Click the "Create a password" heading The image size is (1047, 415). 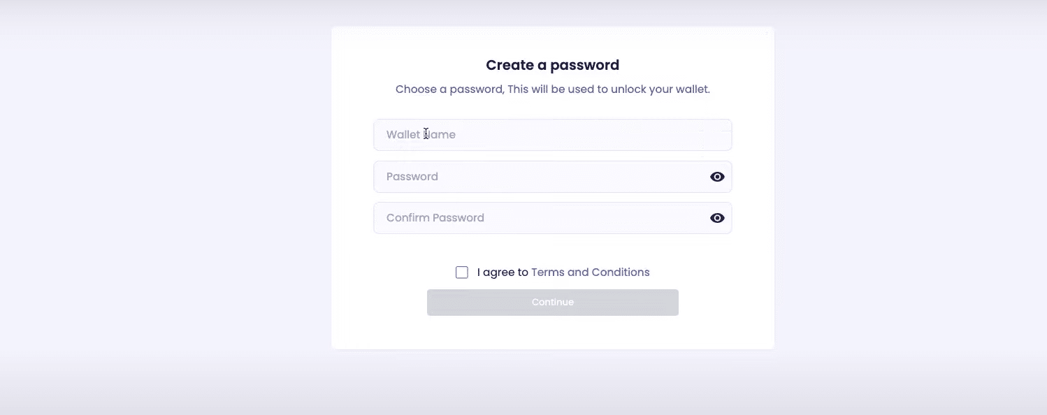click(552, 65)
